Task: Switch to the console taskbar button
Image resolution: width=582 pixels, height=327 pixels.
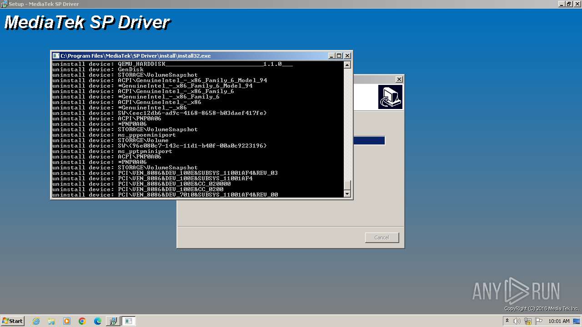Action: point(129,321)
